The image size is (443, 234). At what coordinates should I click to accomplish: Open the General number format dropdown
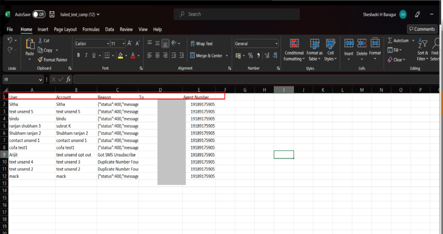[256, 44]
